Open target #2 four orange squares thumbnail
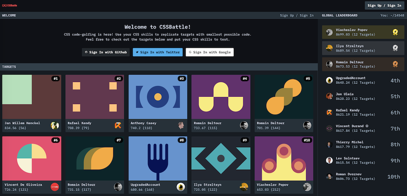 tap(95, 97)
